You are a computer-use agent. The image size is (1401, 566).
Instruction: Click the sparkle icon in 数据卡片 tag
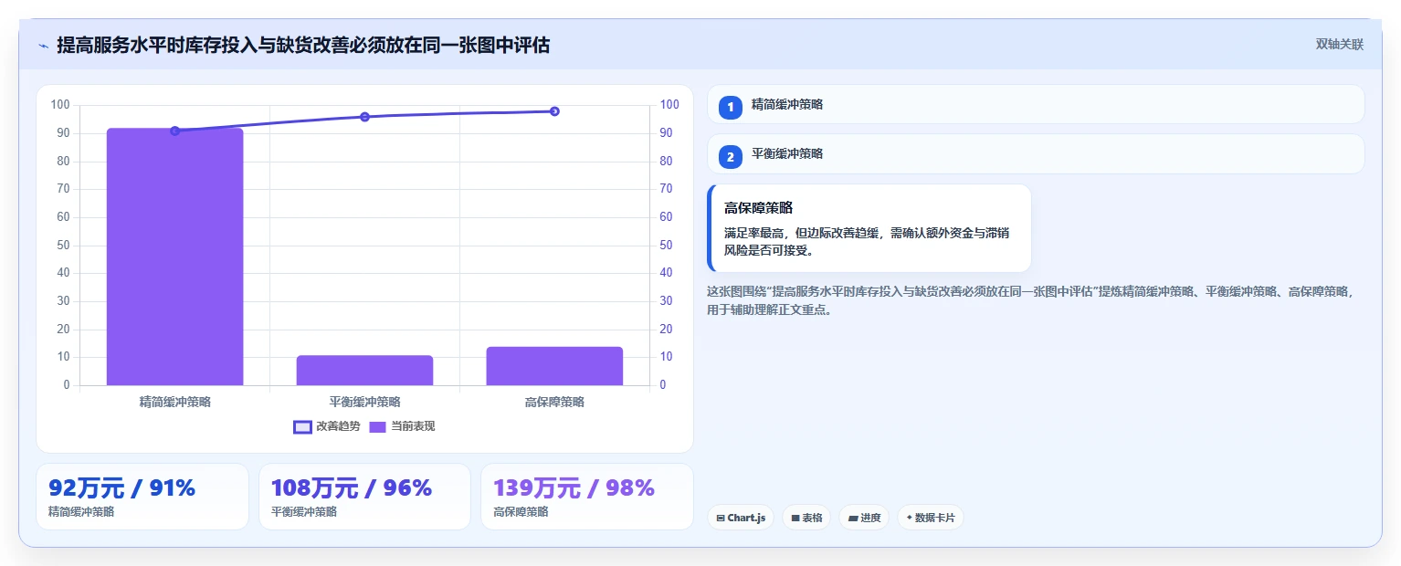point(909,518)
